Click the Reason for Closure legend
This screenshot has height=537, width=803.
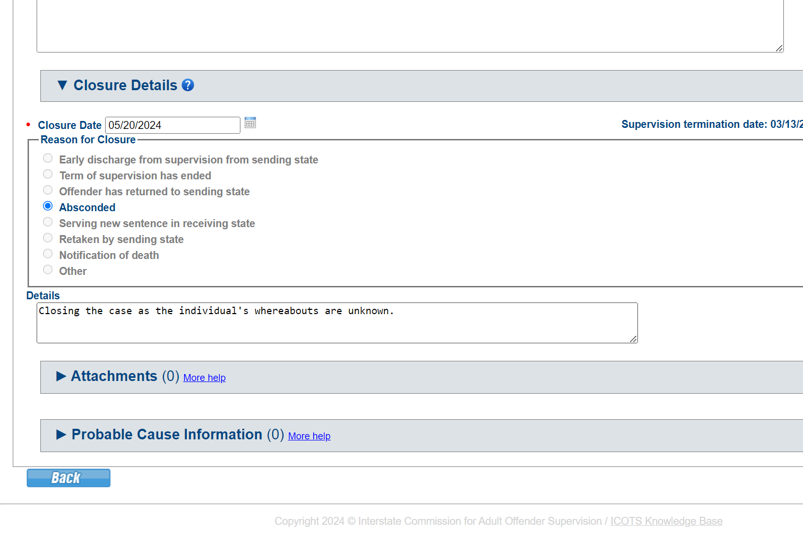click(88, 140)
